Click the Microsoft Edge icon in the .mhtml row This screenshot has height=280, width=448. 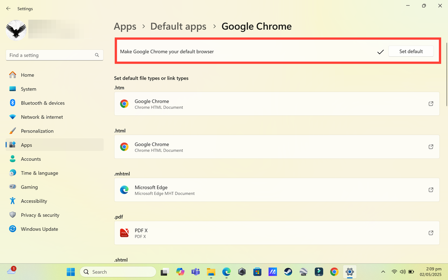(x=124, y=190)
